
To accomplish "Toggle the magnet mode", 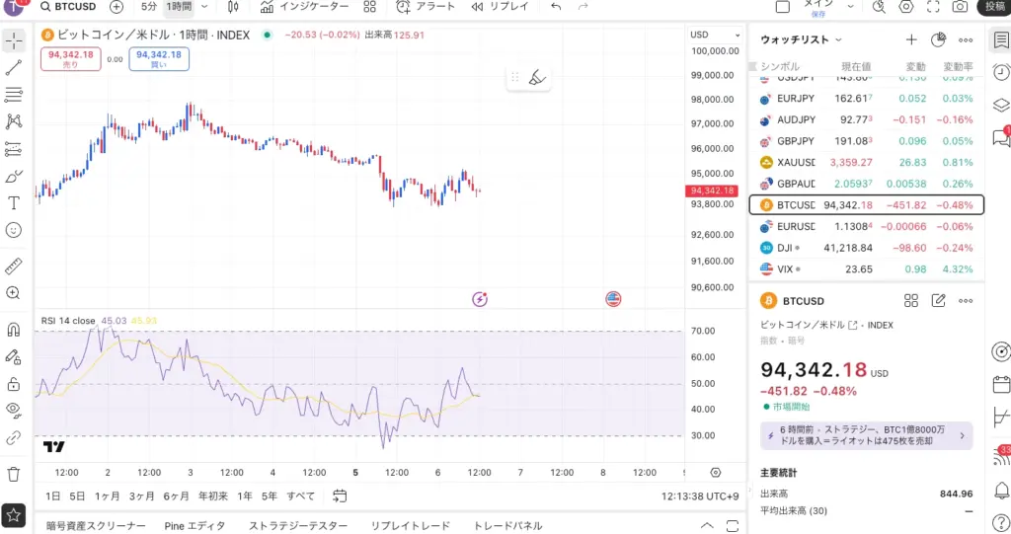I will [14, 330].
